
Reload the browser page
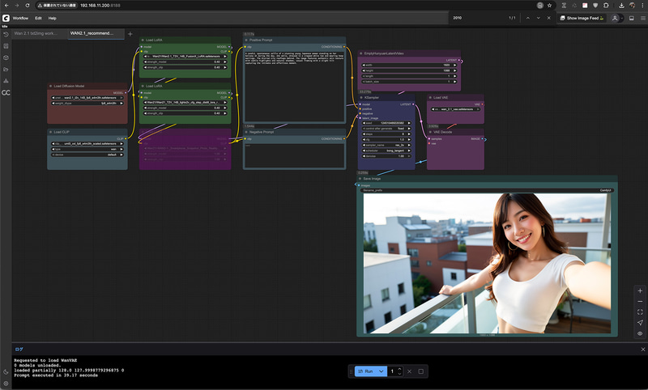pos(28,6)
